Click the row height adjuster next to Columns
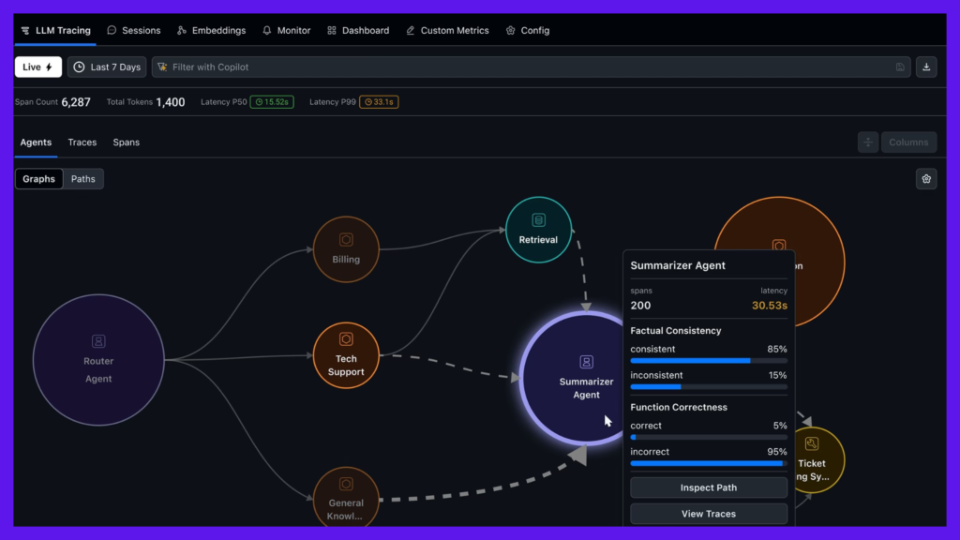 [868, 142]
